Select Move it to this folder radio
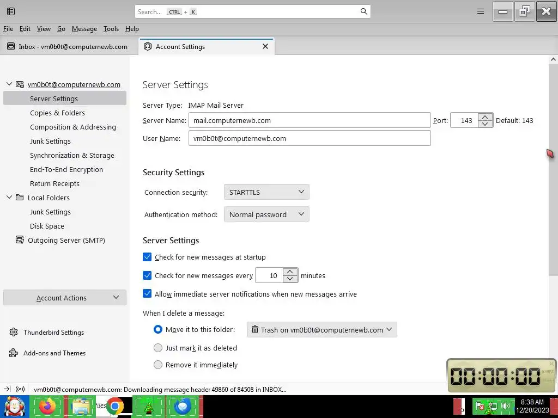 [158, 329]
